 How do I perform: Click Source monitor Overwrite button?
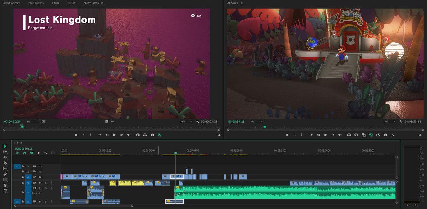click(145, 135)
